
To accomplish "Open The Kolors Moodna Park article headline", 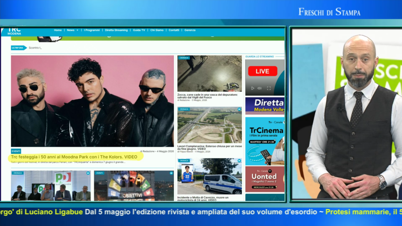I will click(x=74, y=157).
